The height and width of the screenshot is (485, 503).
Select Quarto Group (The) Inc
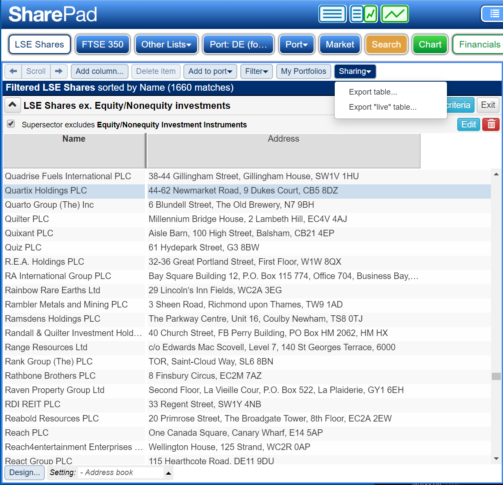point(247,205)
